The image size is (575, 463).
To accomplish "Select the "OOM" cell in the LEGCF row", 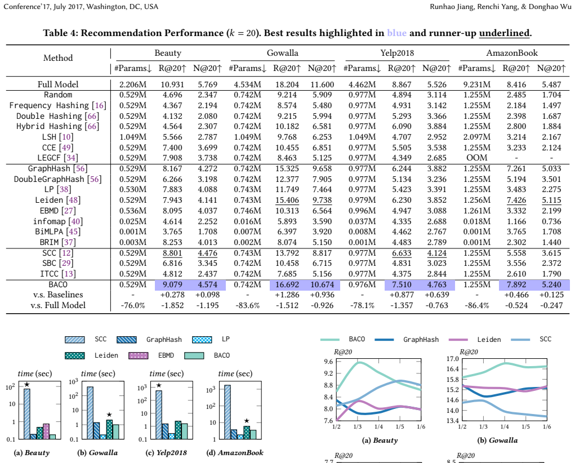I will (x=476, y=158).
